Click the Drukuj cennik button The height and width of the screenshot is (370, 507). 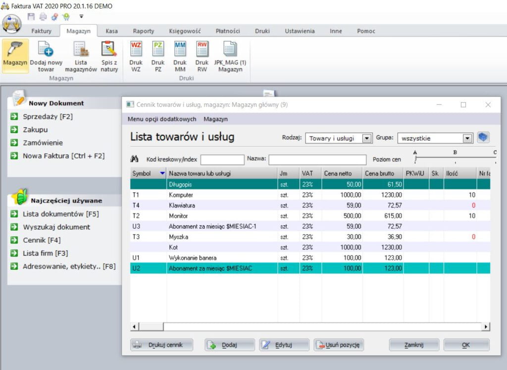pos(161,345)
